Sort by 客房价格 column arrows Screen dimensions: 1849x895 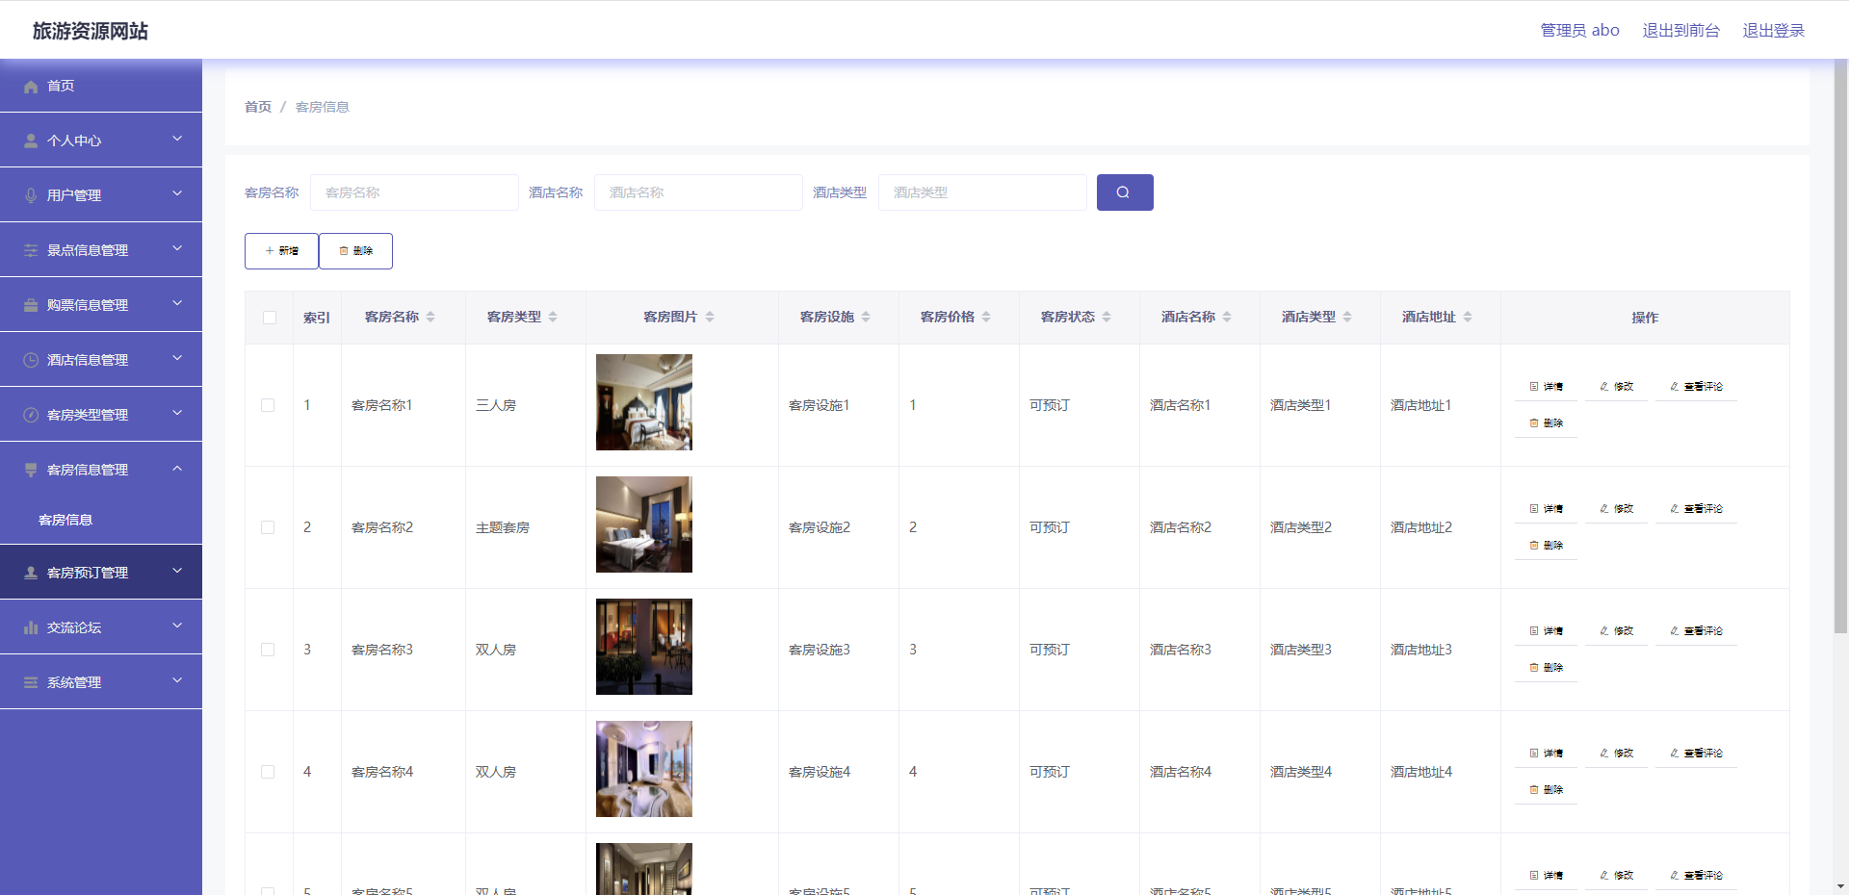(x=986, y=317)
